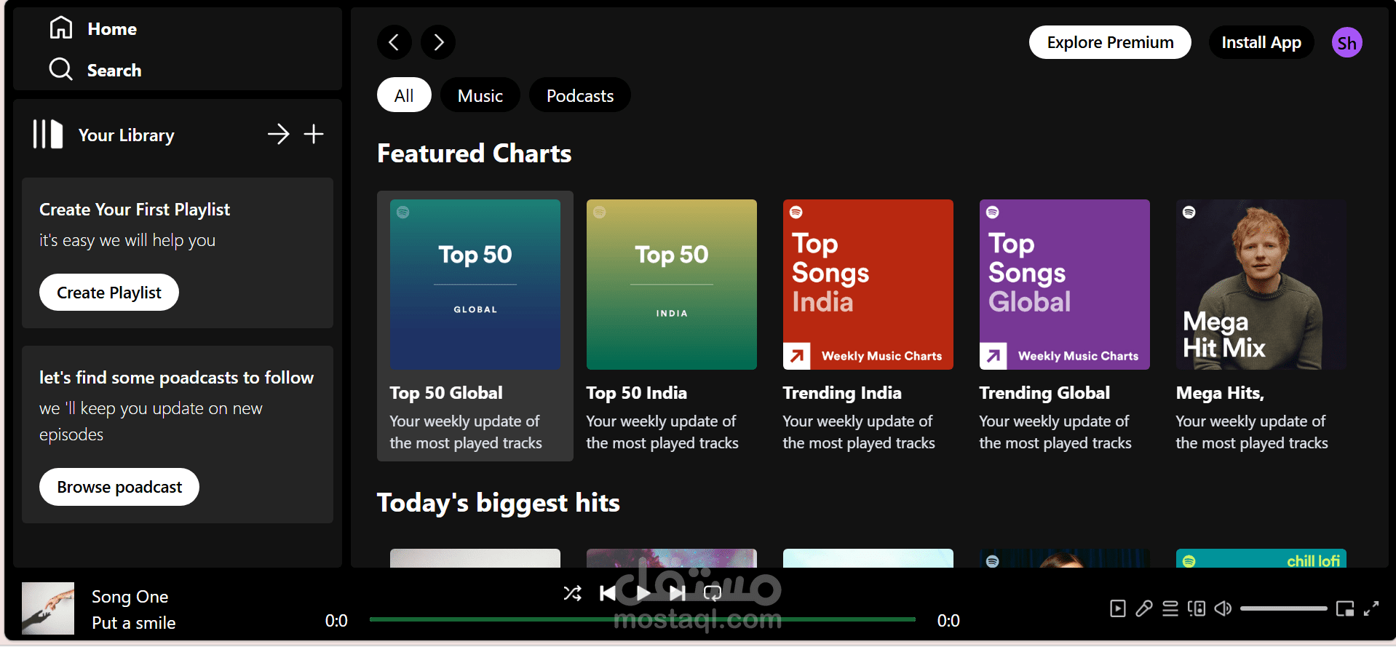This screenshot has width=1396, height=647.
Task: Click Create Your First Playlist heading
Action: click(x=135, y=210)
